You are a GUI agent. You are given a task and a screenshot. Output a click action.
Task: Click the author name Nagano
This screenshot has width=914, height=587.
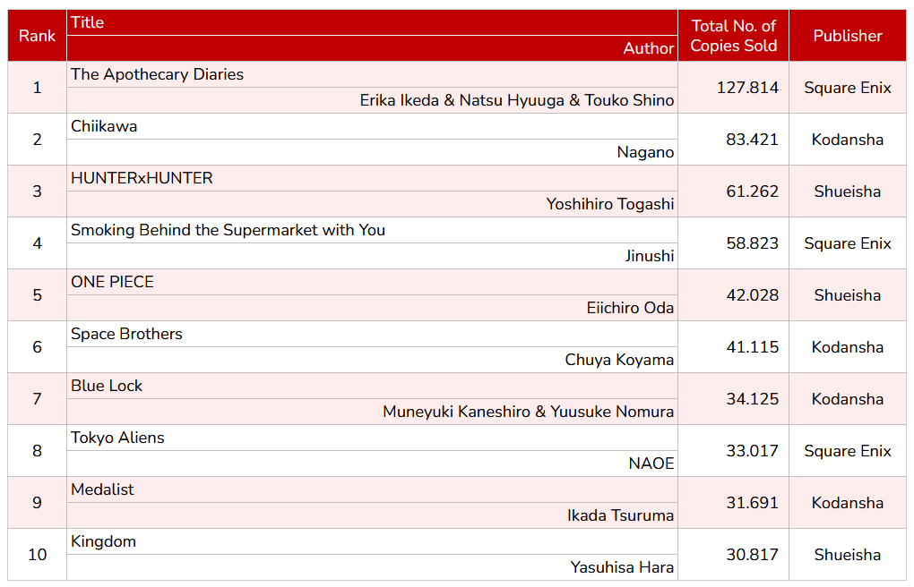click(x=645, y=153)
